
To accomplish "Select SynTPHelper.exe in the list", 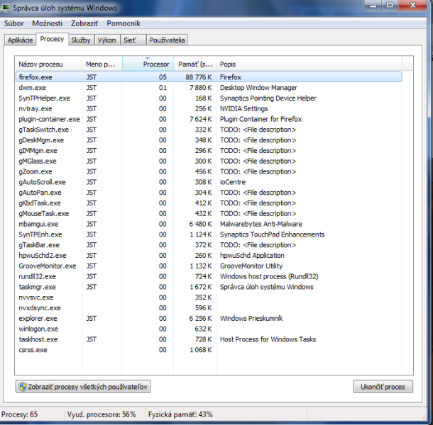I will 209,98.
